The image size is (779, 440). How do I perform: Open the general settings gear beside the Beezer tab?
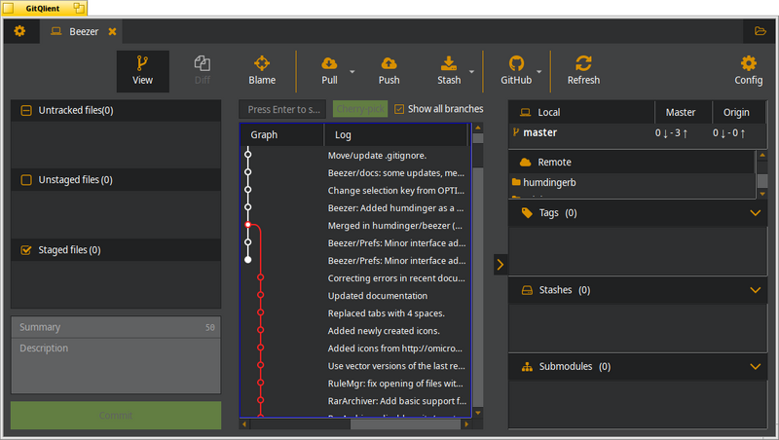[x=19, y=31]
